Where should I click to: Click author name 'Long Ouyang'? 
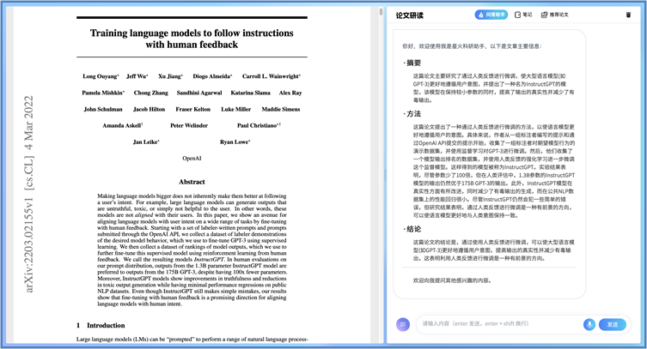pos(101,76)
